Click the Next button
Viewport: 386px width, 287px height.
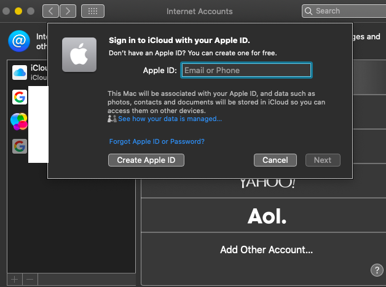323,160
